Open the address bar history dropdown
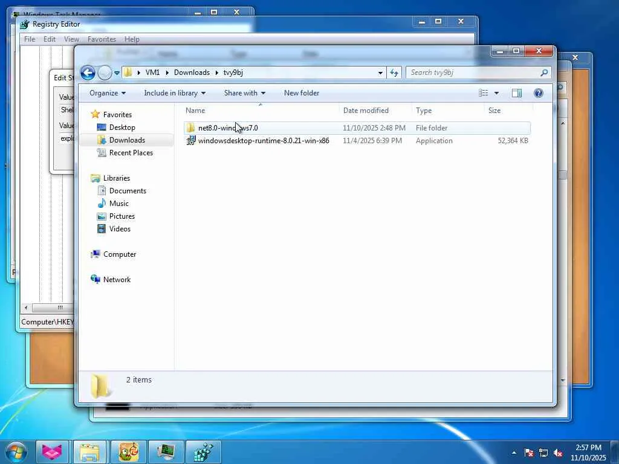The height and width of the screenshot is (464, 619). (x=380, y=72)
